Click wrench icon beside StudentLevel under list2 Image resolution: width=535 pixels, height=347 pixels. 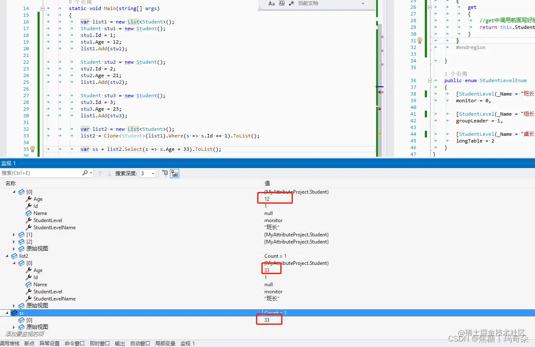click(x=29, y=292)
